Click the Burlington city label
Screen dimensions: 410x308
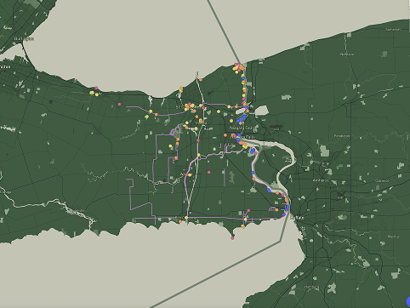click(x=24, y=39)
